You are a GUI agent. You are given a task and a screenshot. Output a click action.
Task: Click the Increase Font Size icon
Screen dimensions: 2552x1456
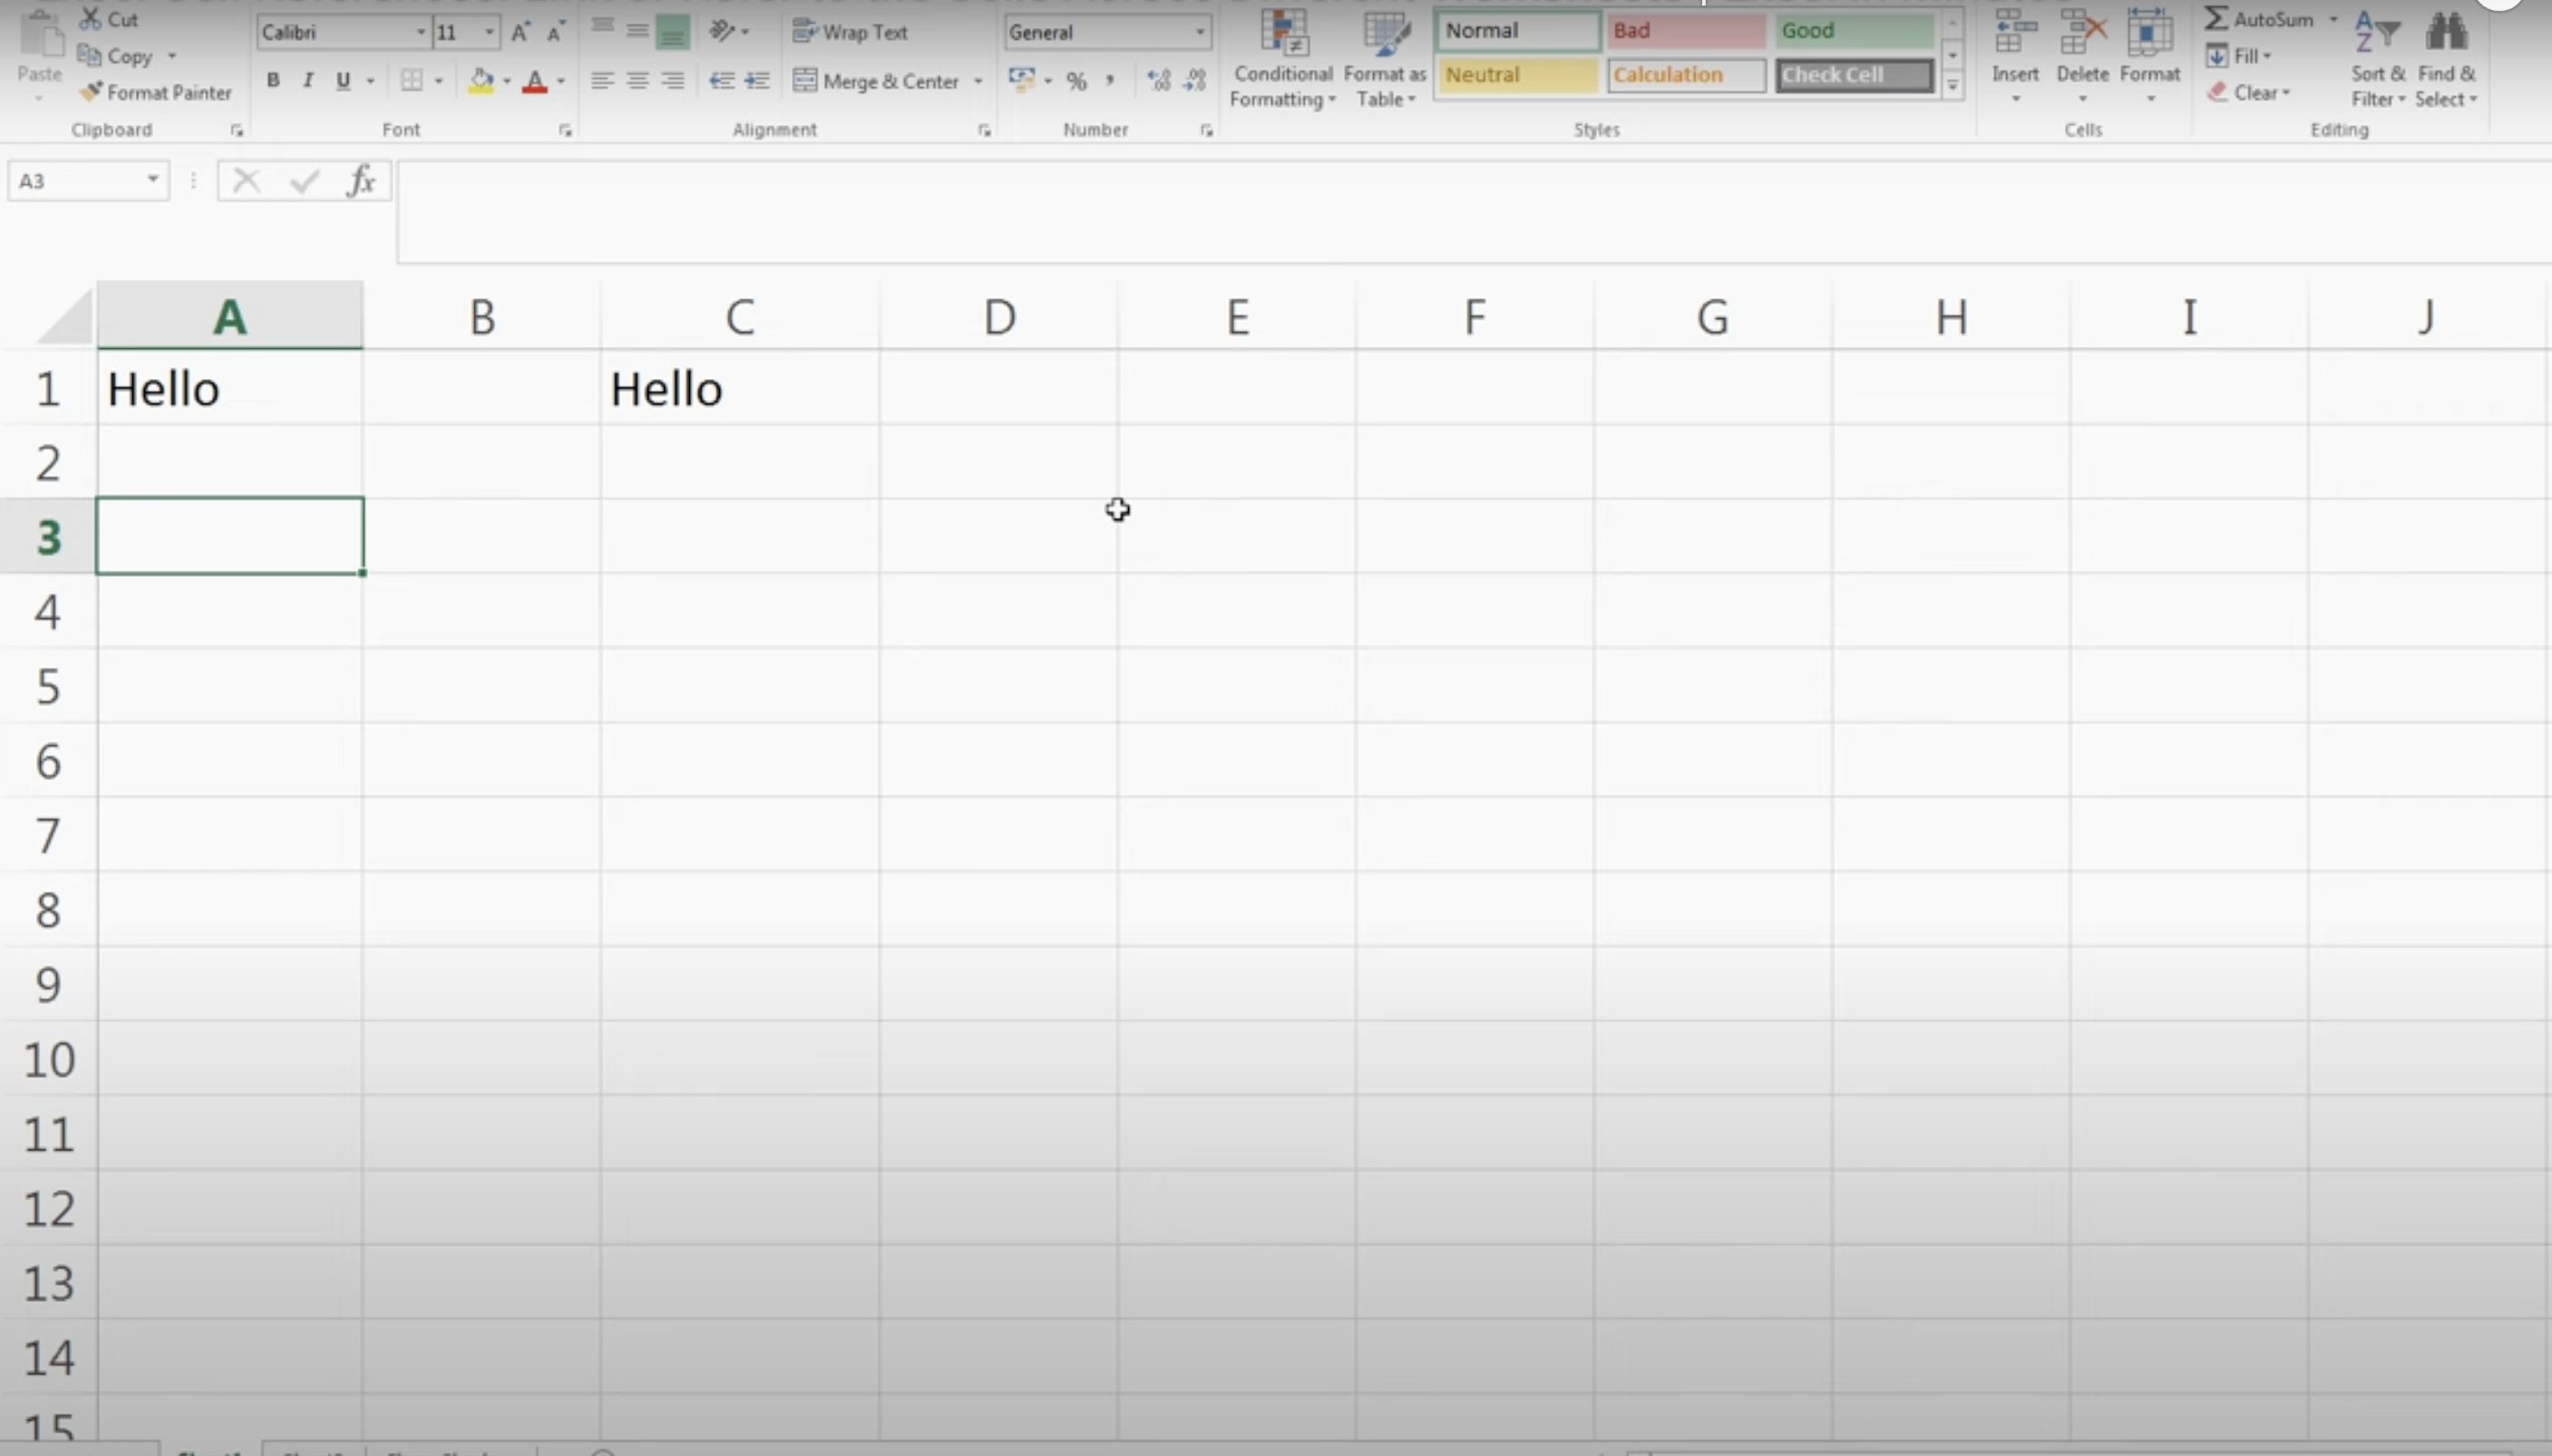[x=520, y=32]
